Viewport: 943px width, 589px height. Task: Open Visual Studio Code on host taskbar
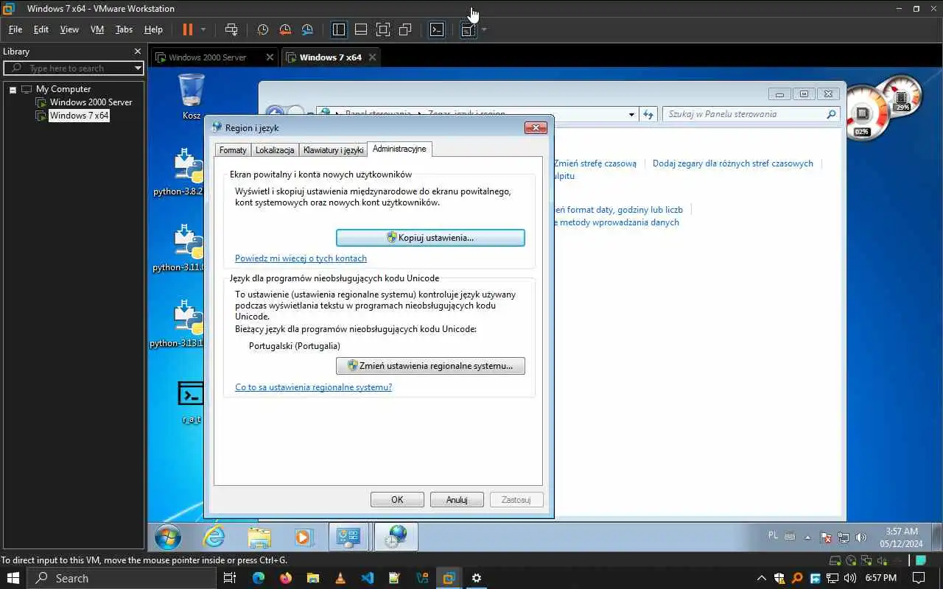[x=367, y=578]
